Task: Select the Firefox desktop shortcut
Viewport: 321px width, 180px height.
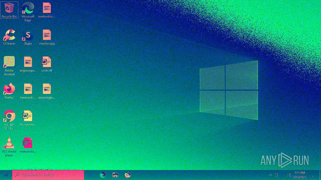Action: (9, 91)
